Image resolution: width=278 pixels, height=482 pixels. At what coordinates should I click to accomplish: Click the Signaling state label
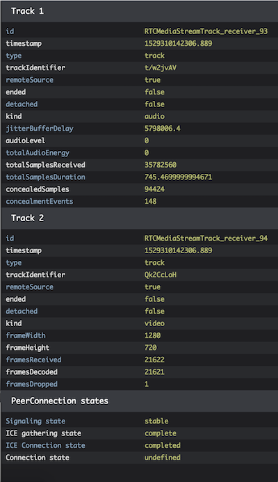tap(35, 421)
